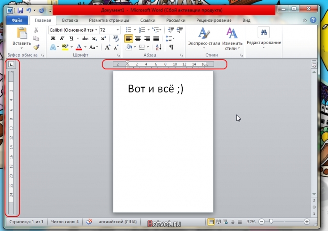Open underline style dropdown arrow

[x=77, y=38]
